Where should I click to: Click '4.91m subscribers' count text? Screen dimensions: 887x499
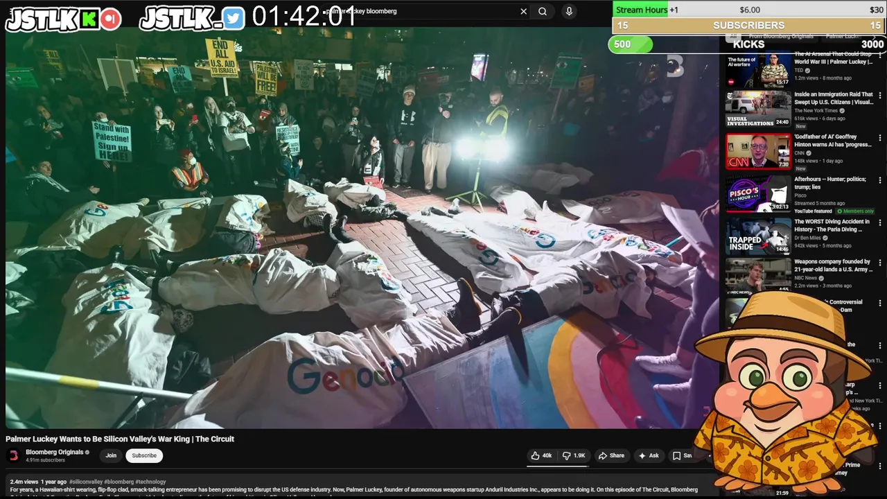pyautogui.click(x=45, y=460)
